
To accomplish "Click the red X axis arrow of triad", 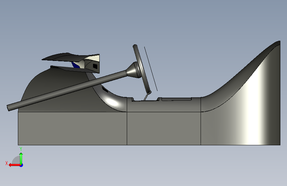I will tap(14, 165).
